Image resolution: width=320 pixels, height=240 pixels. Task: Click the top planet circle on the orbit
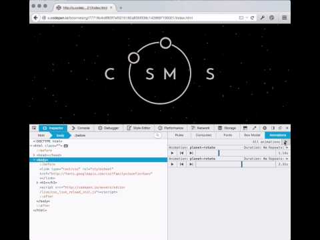tap(165, 43)
